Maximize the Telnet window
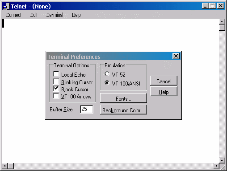227x171 pixels. 212,6
